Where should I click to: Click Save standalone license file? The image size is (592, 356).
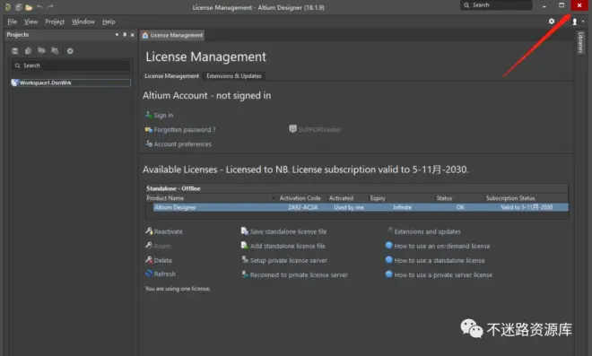pyautogui.click(x=289, y=231)
